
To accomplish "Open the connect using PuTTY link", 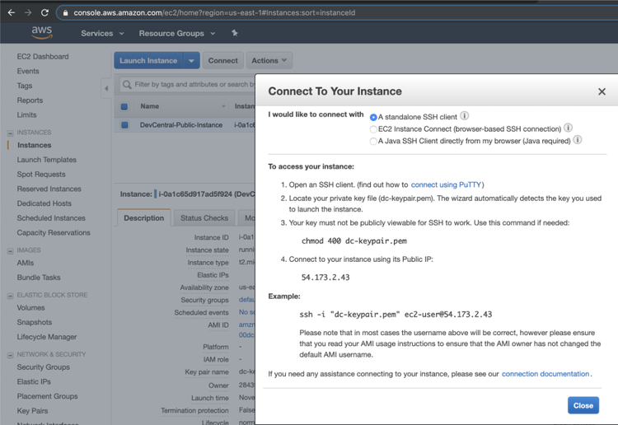I will [447, 184].
